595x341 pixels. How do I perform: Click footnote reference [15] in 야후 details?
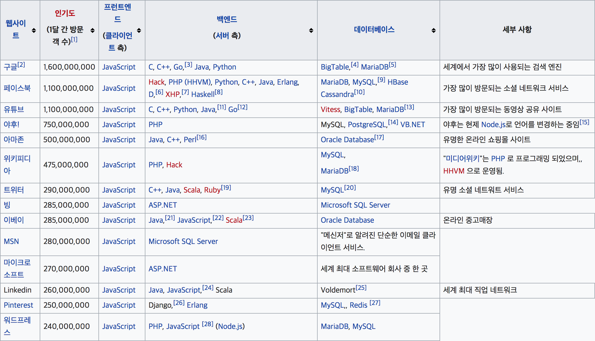coord(584,122)
